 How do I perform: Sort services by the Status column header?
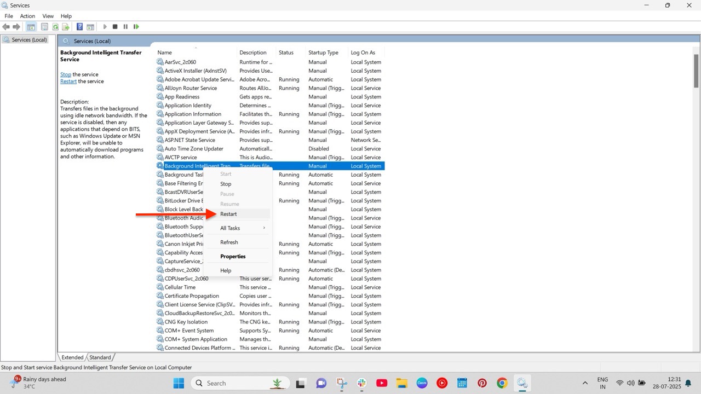(x=285, y=52)
